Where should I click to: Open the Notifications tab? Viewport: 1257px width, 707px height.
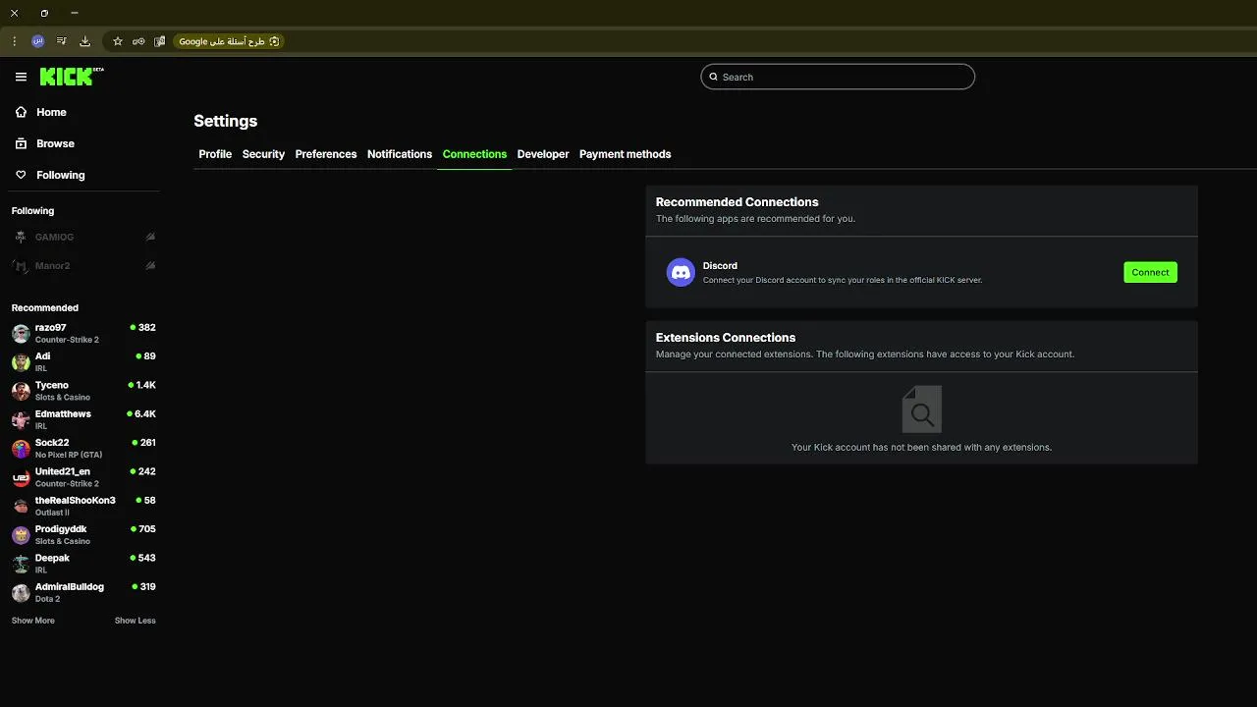point(400,154)
